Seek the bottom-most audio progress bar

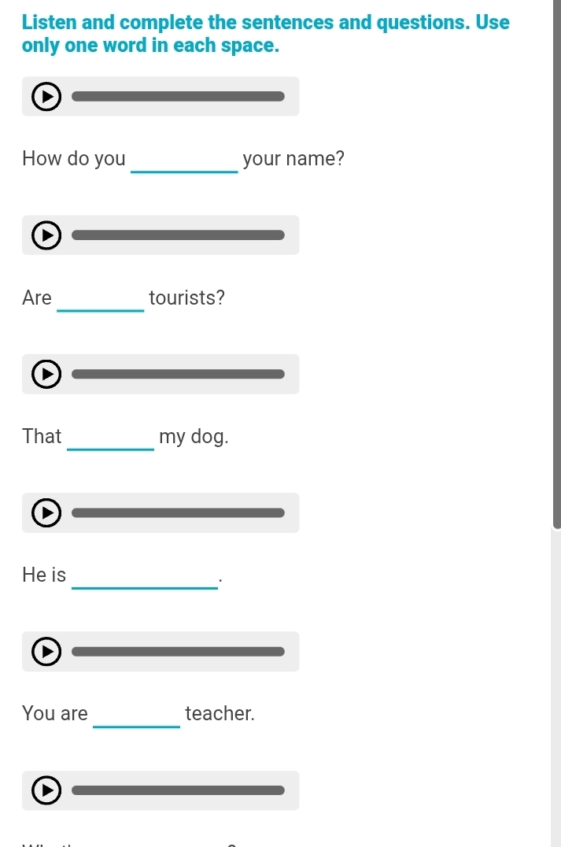click(x=178, y=790)
